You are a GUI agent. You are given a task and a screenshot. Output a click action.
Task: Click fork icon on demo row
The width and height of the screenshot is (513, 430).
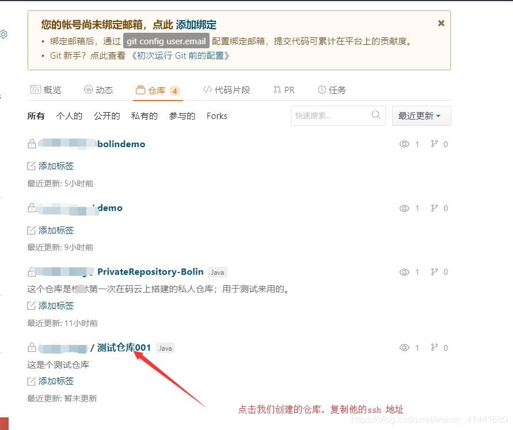click(x=434, y=208)
